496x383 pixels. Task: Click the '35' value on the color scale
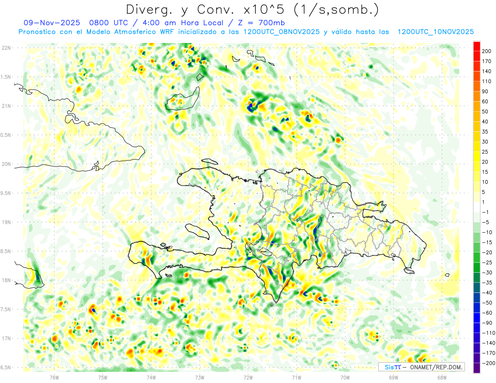coord(485,132)
